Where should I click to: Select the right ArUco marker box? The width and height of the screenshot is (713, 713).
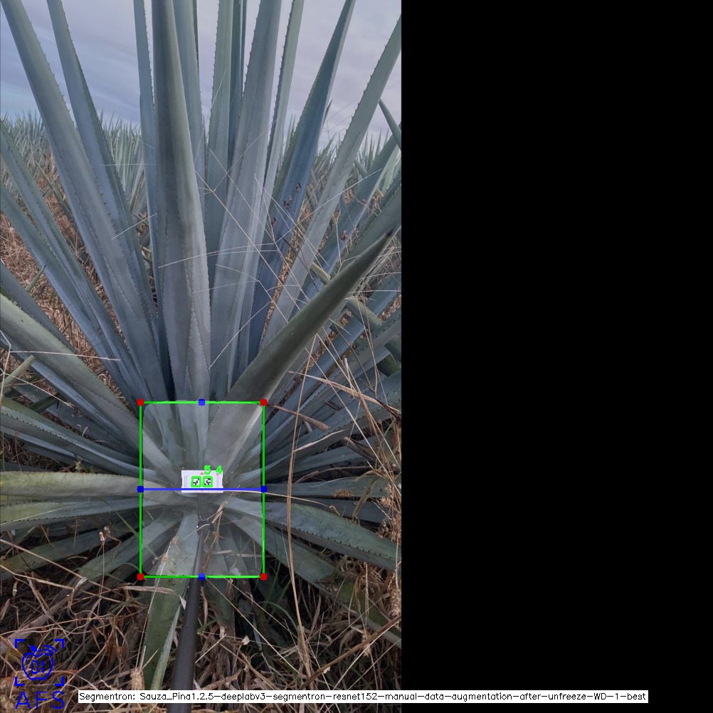pyautogui.click(x=208, y=482)
